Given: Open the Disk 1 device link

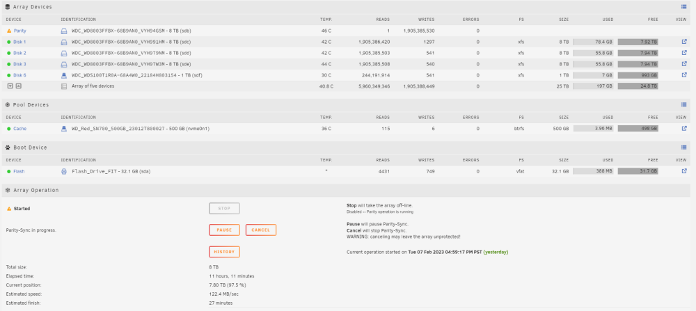Looking at the screenshot, I should tap(19, 42).
